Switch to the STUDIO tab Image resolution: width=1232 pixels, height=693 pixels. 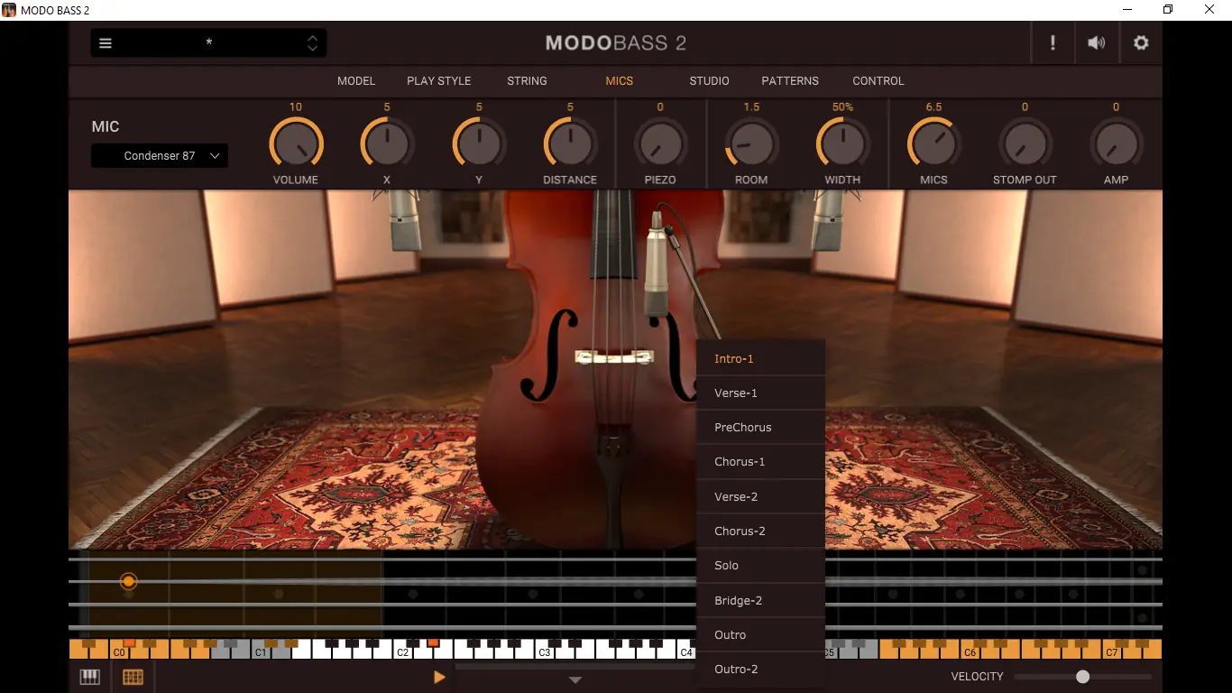[x=710, y=81]
